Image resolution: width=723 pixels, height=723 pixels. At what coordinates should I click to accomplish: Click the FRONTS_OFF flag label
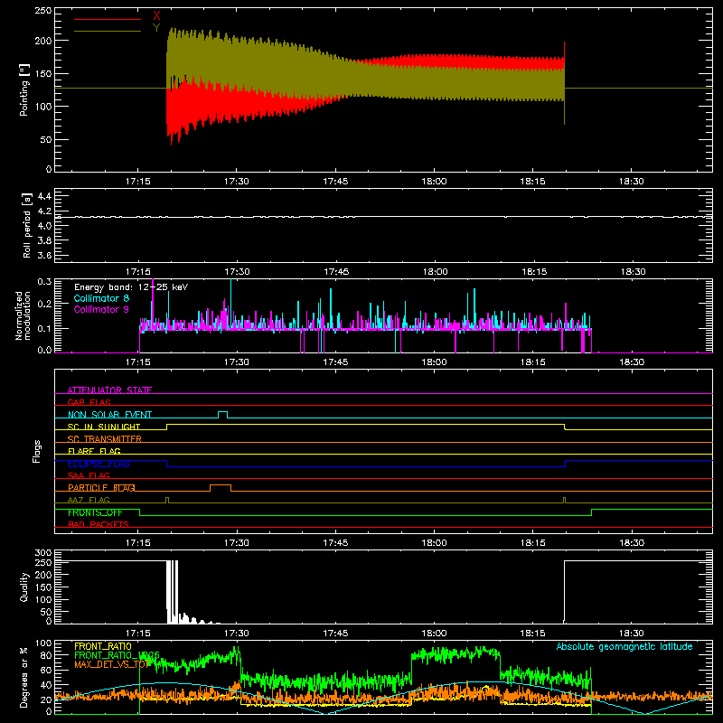point(95,512)
